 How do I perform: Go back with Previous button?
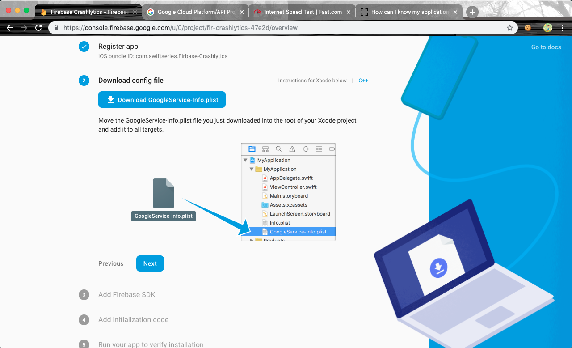click(x=111, y=263)
